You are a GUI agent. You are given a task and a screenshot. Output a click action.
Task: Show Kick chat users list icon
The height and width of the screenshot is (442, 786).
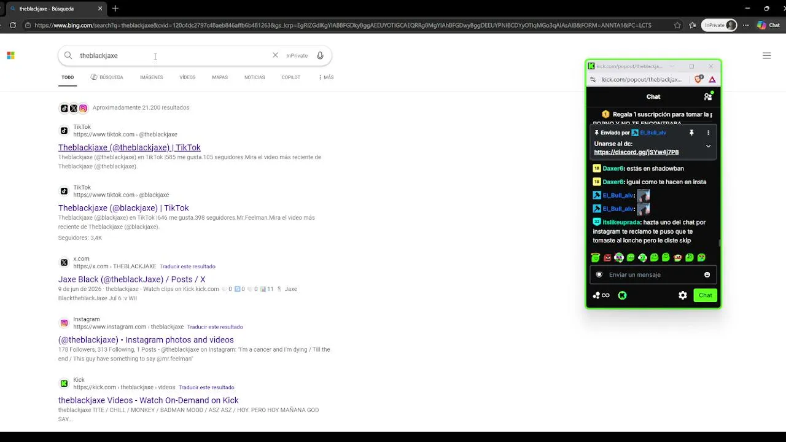pyautogui.click(x=708, y=96)
